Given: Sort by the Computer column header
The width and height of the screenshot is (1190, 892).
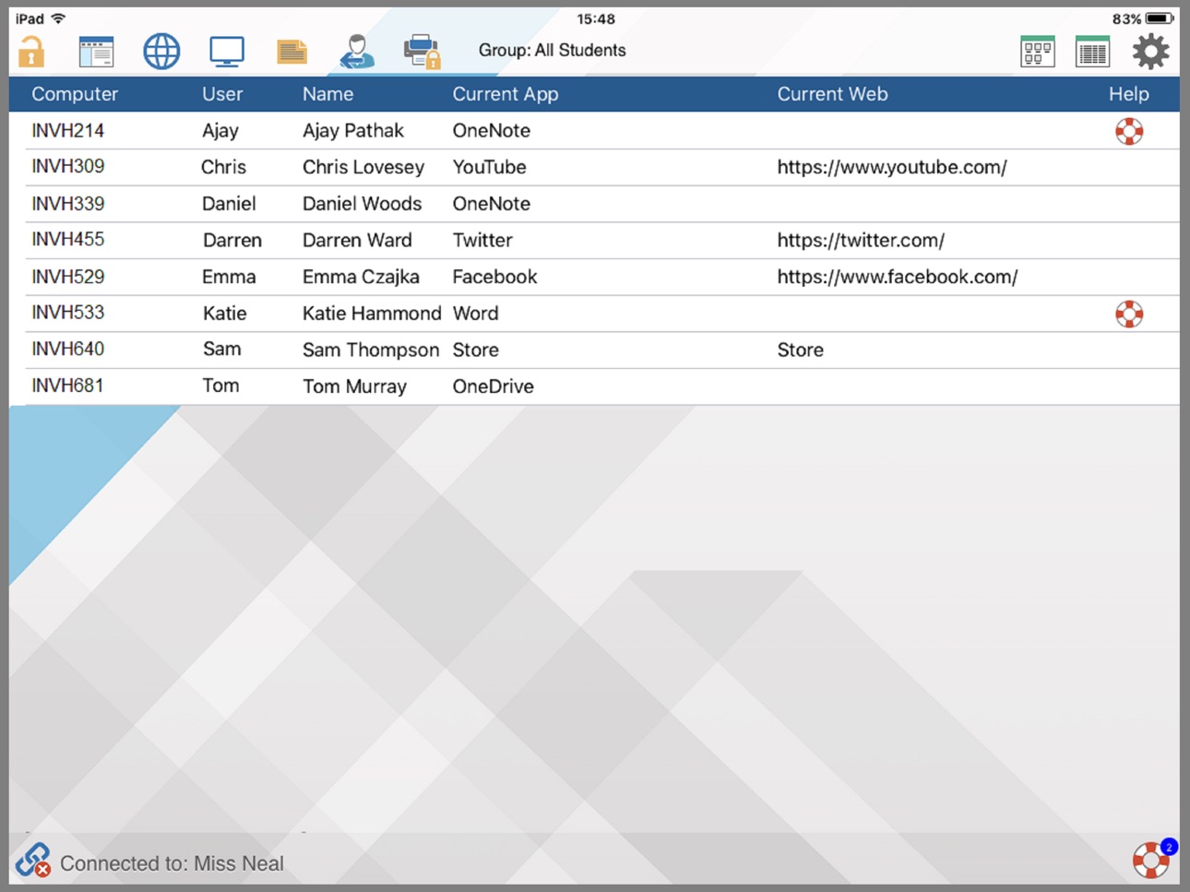Looking at the screenshot, I should click(x=75, y=94).
